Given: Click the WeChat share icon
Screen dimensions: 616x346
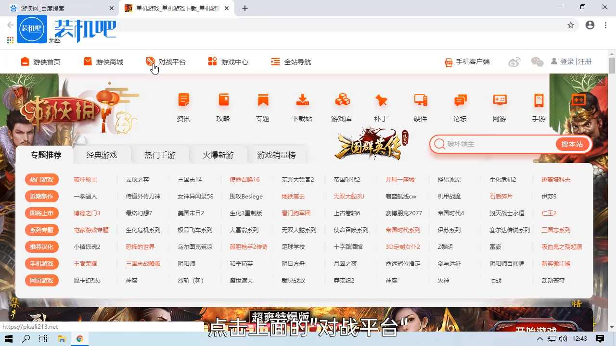Looking at the screenshot, I should coord(537,62).
